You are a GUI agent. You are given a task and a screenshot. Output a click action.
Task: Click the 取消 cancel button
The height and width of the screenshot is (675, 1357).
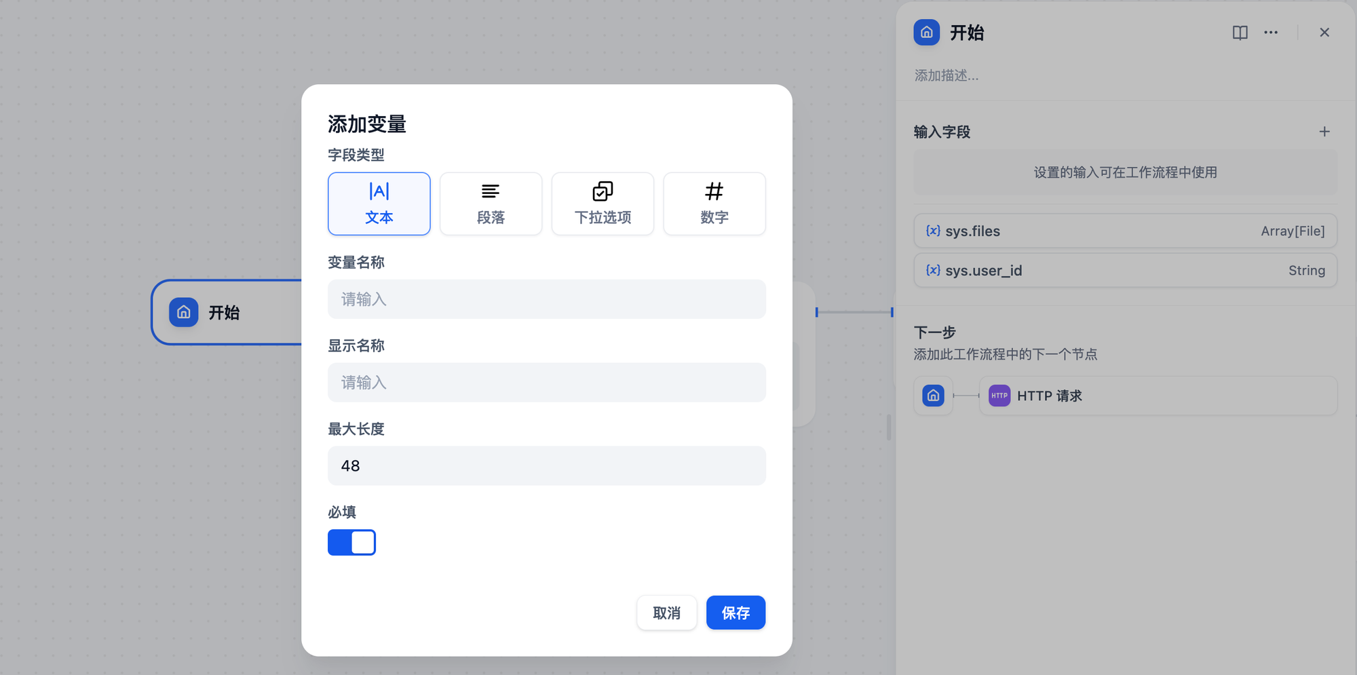666,613
